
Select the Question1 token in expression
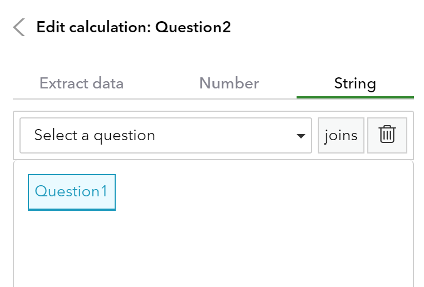[71, 192]
